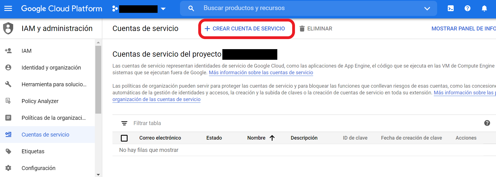Sort by Nombre column header
The image size is (496, 177).
[x=256, y=138]
